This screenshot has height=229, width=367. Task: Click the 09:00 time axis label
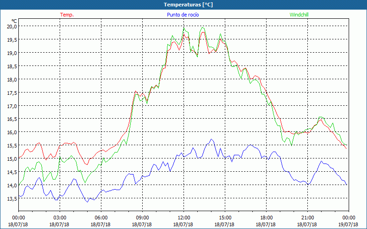click(x=142, y=218)
